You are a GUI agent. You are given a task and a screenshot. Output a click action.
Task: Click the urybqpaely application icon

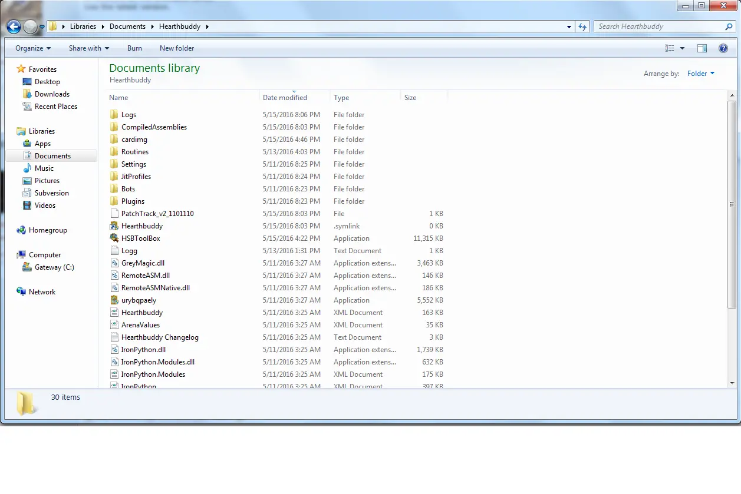click(114, 300)
